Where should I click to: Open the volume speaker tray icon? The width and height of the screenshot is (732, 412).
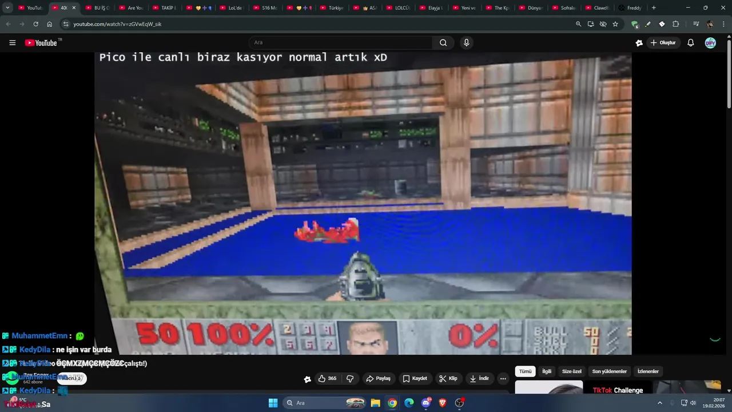click(x=693, y=403)
